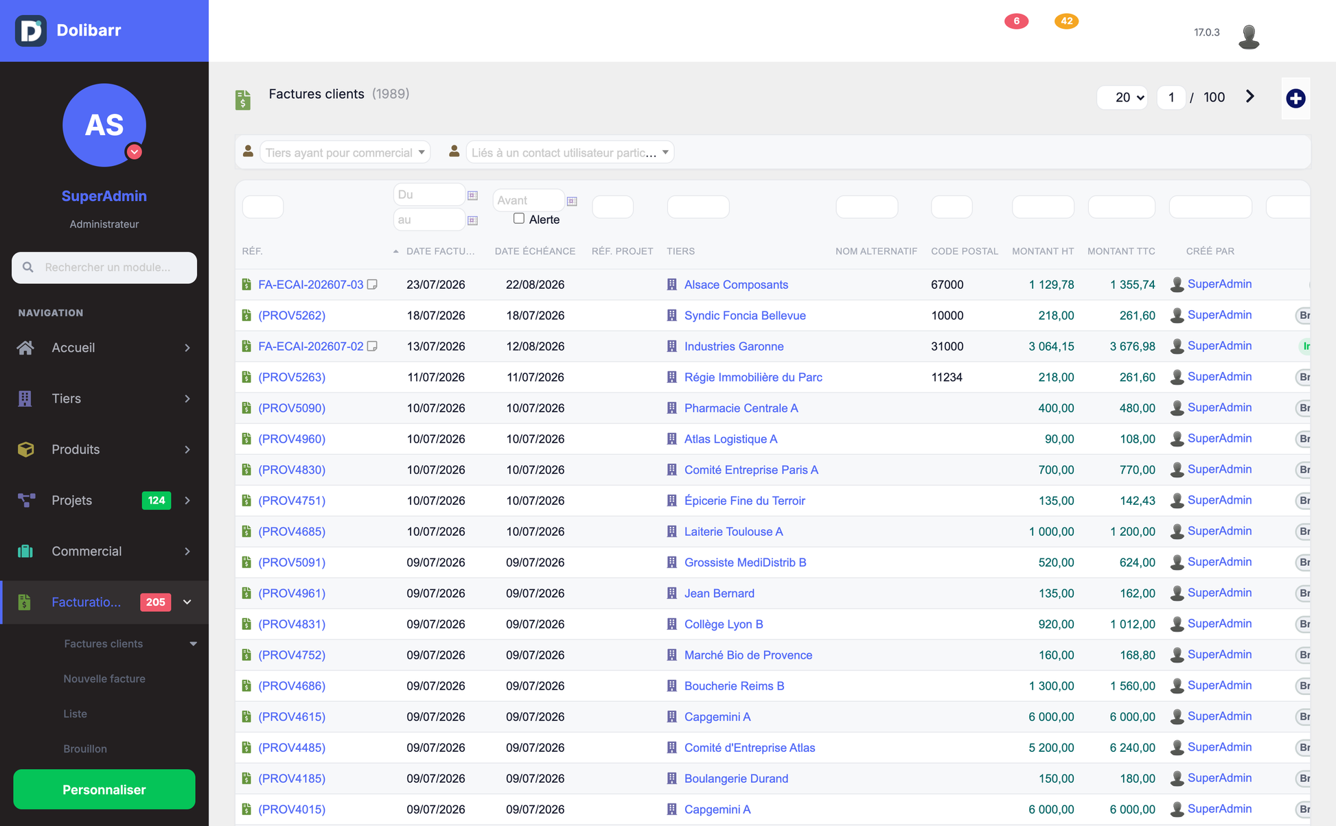Click the page number field showing 1

click(1171, 97)
